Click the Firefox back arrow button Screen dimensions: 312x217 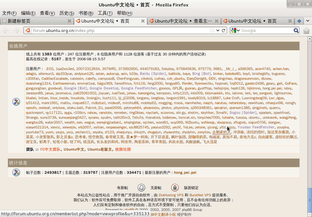(x=5, y=30)
